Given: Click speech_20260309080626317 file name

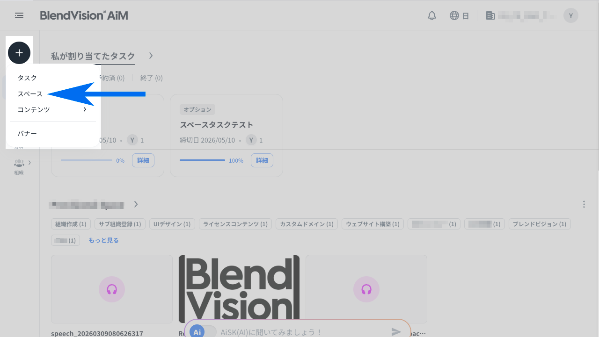Looking at the screenshot, I should [x=97, y=333].
